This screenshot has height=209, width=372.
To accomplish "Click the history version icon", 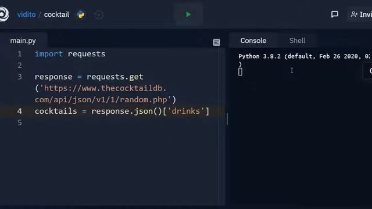I will click(x=99, y=15).
